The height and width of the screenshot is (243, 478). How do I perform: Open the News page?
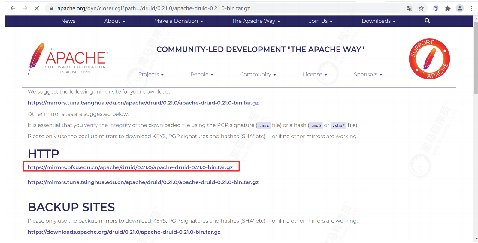[68, 21]
